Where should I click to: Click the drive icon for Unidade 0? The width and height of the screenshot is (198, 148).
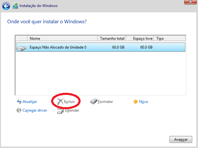tap(21, 48)
